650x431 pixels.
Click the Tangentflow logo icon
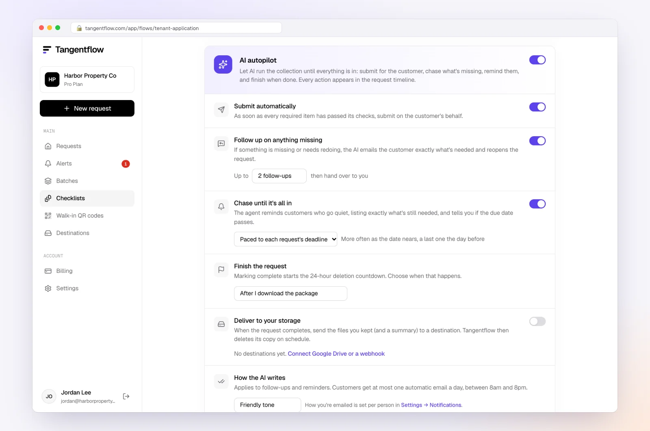click(x=47, y=50)
